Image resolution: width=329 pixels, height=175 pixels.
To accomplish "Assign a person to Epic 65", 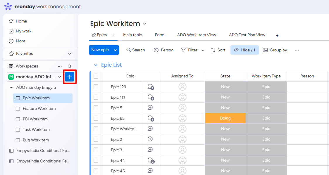I will [x=182, y=118].
